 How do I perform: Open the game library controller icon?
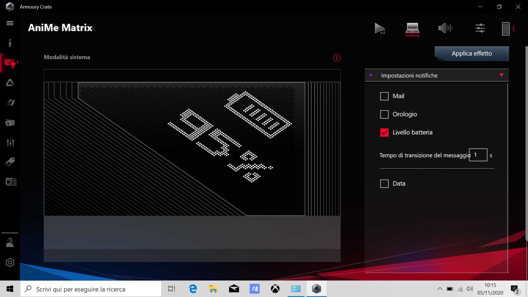[10, 123]
